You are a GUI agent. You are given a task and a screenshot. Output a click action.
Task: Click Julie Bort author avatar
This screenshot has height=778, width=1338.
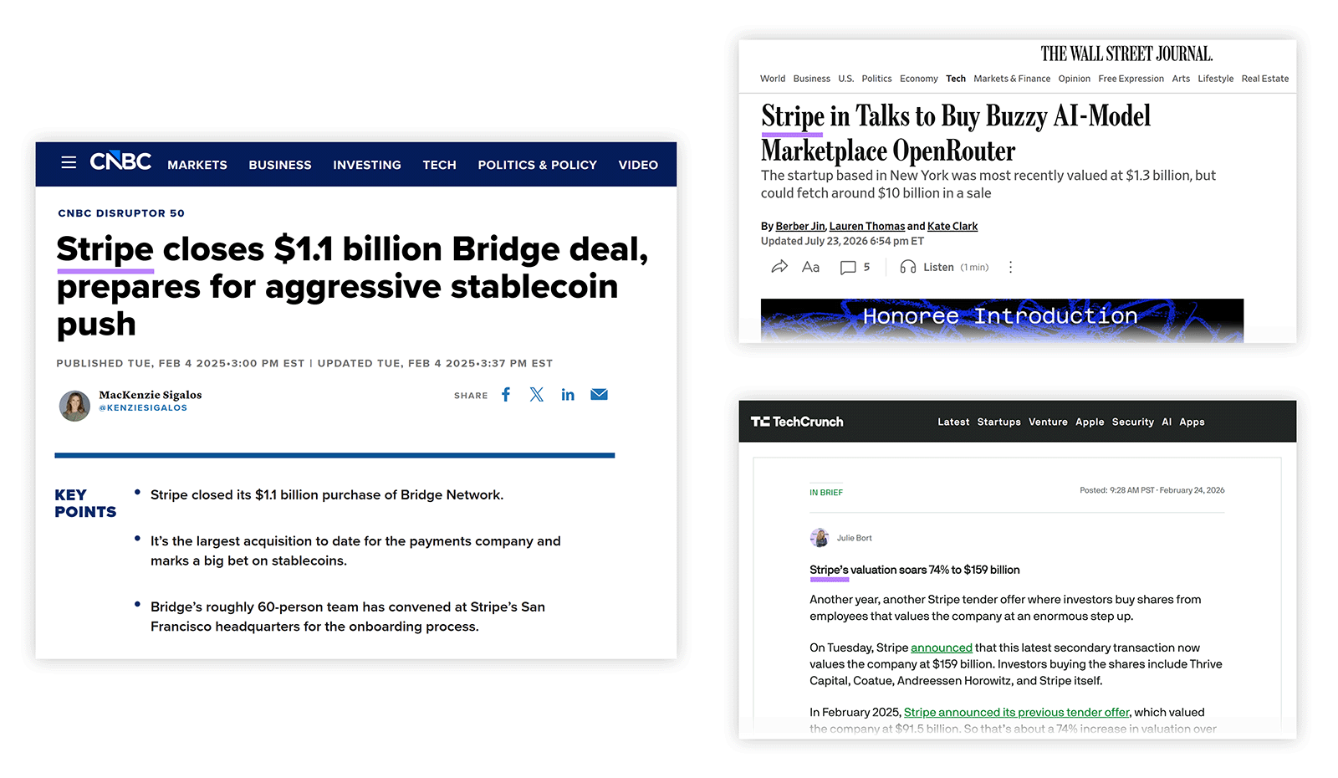pos(820,538)
